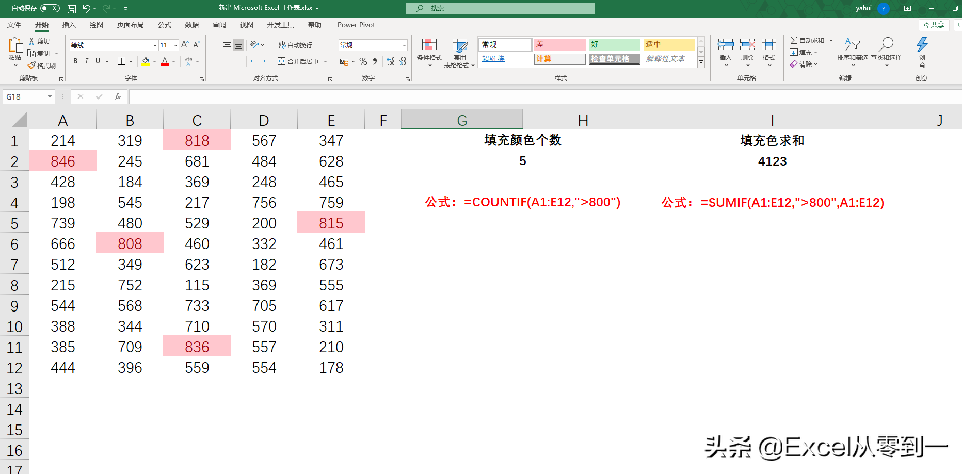
Task: Click the Save icon in title bar
Action: point(72,9)
